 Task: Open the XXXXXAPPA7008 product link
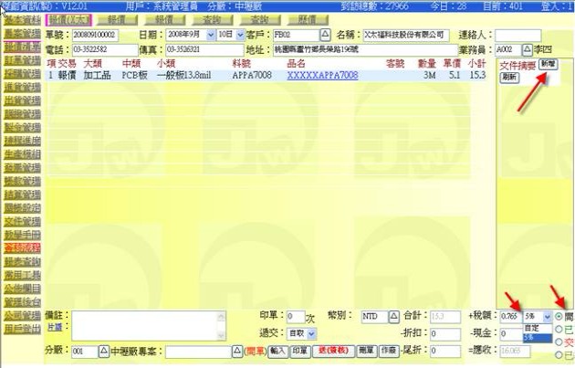click(x=322, y=75)
